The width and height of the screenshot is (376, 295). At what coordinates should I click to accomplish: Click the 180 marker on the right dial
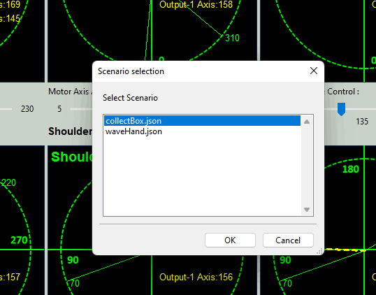(x=351, y=169)
